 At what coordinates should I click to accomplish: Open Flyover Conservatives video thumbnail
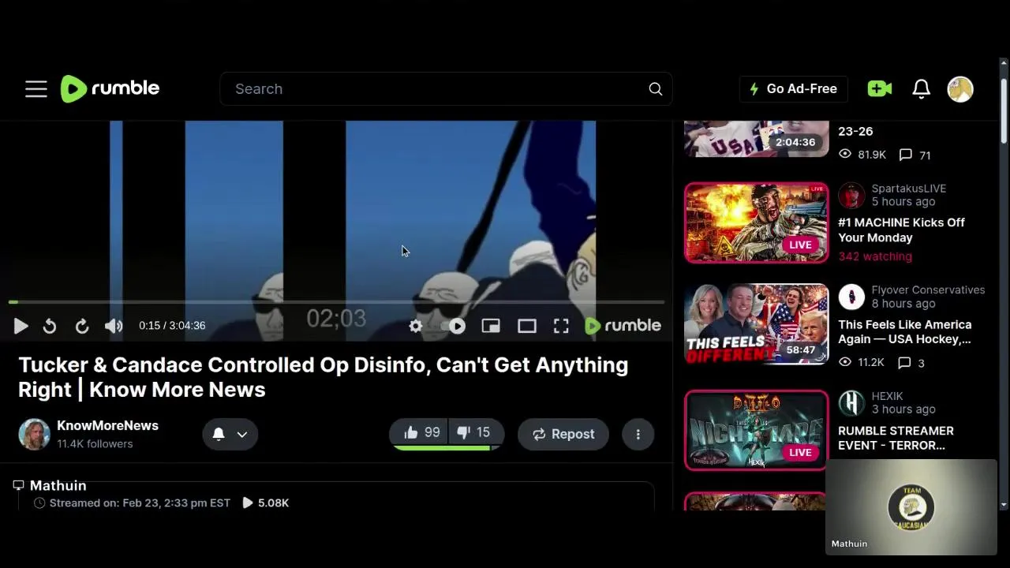tap(757, 324)
